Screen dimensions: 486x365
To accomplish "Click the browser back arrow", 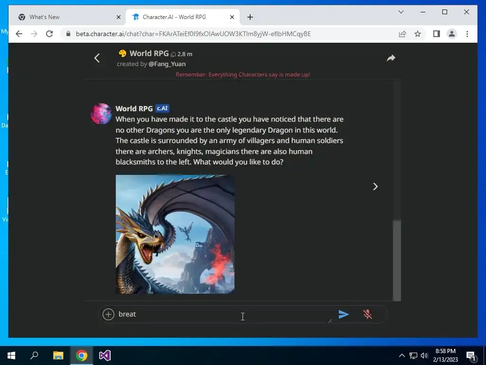I will point(19,34).
